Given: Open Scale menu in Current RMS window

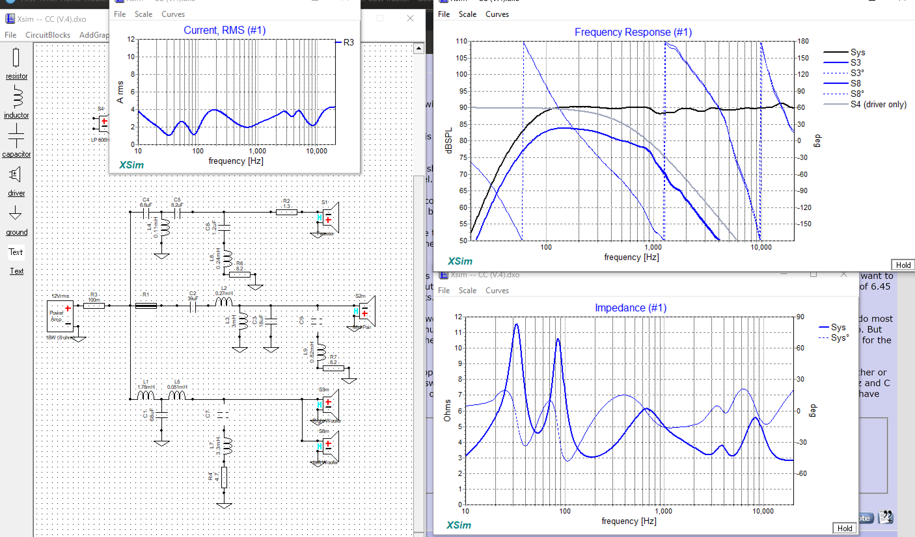Looking at the screenshot, I should (143, 14).
